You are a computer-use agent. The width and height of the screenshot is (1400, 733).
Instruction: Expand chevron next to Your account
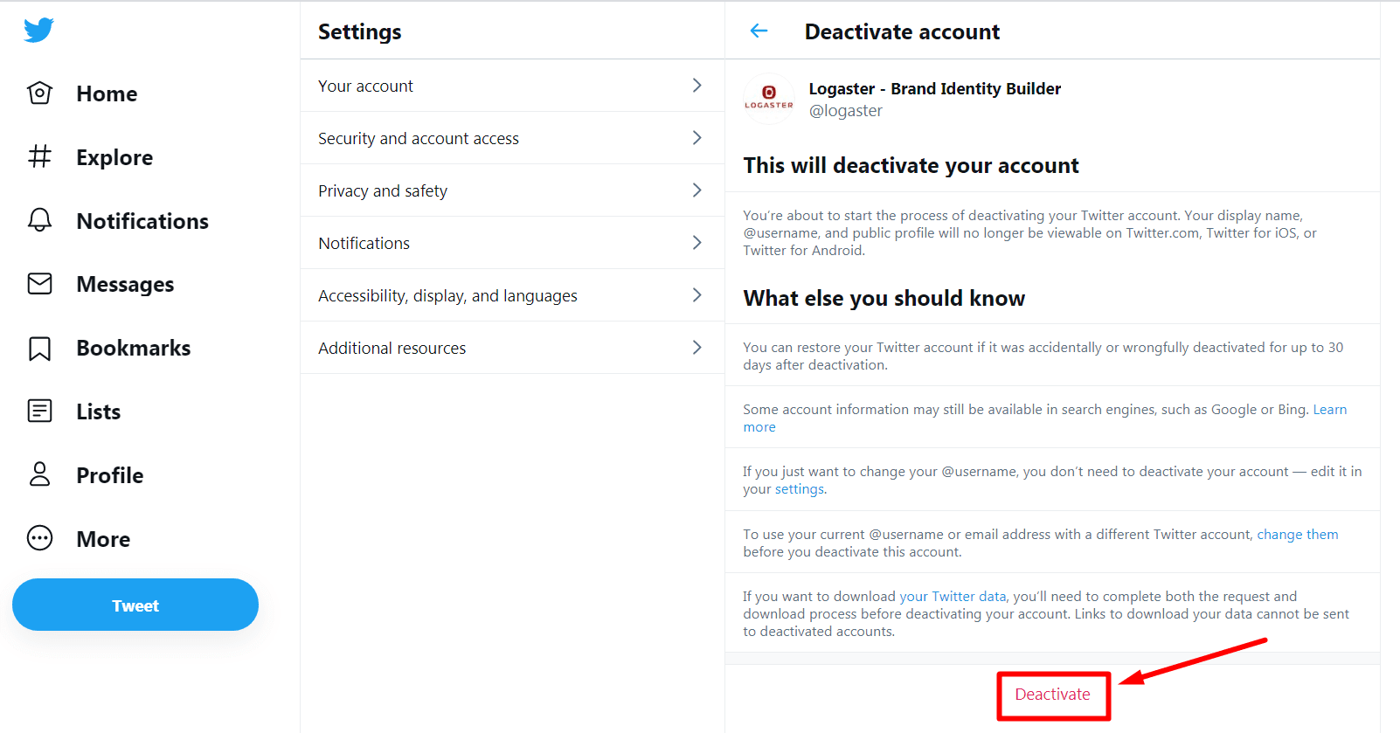tap(697, 86)
